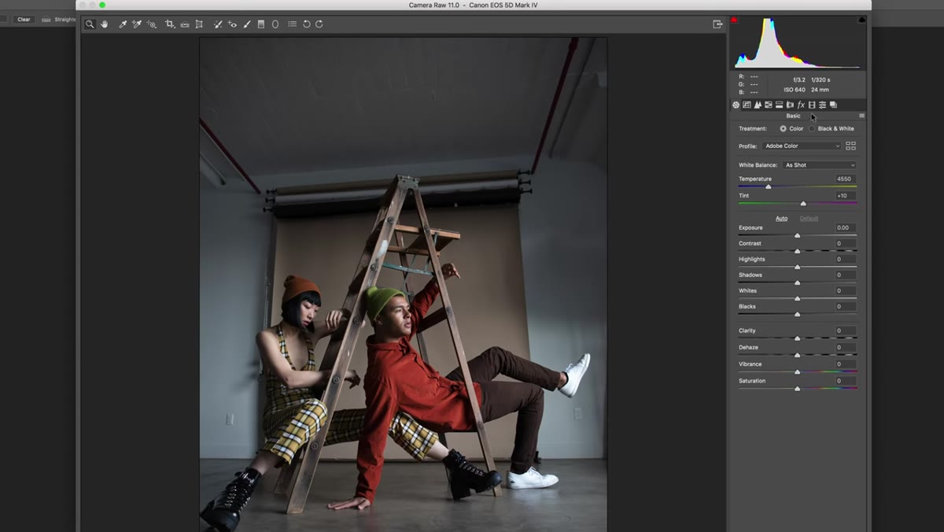Select the Color Sampler tool
The height and width of the screenshot is (532, 944).
point(136,24)
